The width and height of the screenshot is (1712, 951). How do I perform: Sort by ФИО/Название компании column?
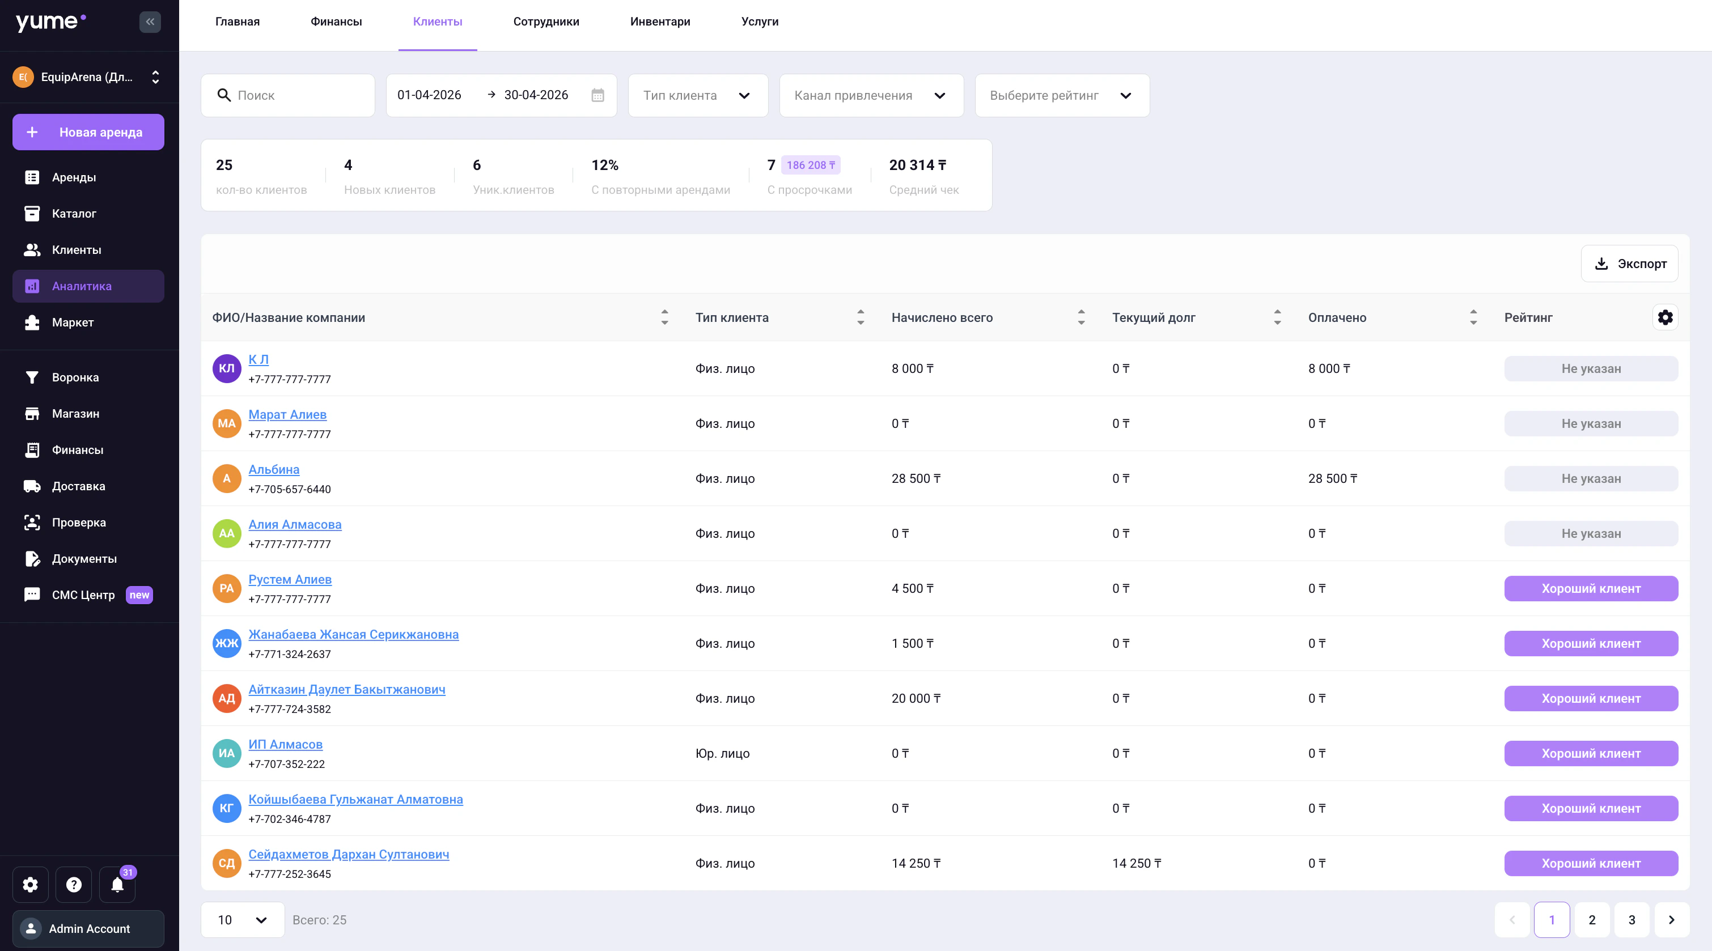(664, 318)
